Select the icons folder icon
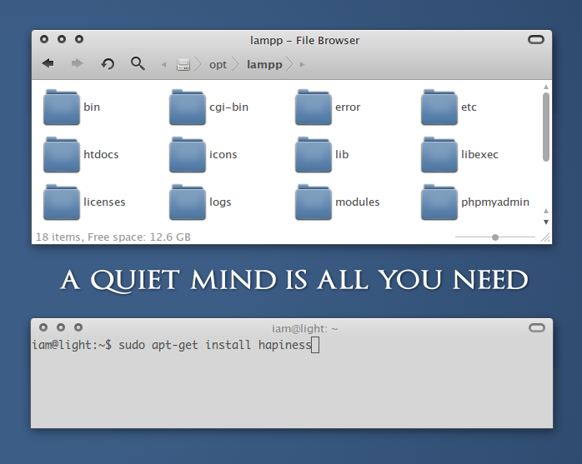Image resolution: width=582 pixels, height=464 pixels. click(x=188, y=154)
